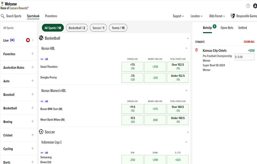This screenshot has height=164, width=257.
Task: Collapse Indonesian Liga 1 chevron
Action: pos(186,142)
